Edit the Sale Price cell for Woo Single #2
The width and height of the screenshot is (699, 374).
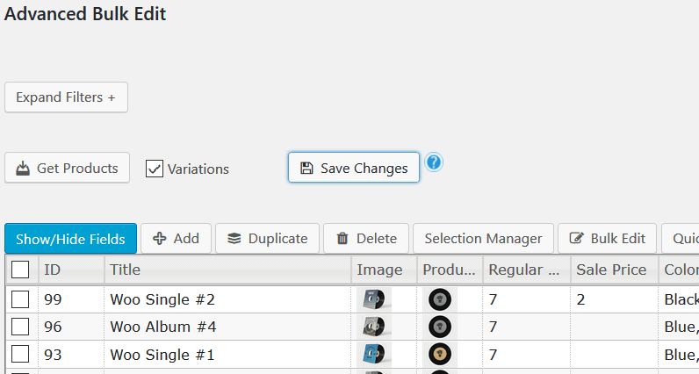pos(615,299)
